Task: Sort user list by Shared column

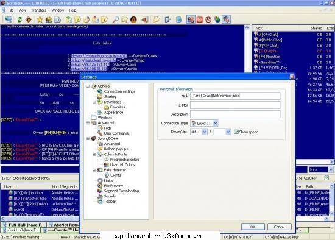Action: 316,28
